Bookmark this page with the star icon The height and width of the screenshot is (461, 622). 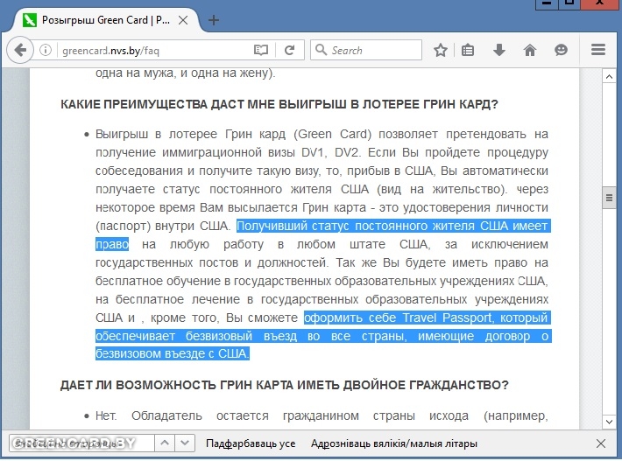[441, 50]
